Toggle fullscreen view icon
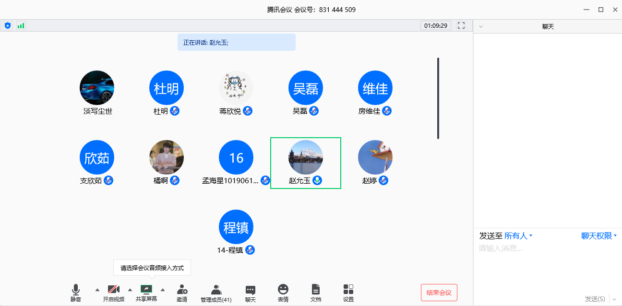The width and height of the screenshot is (622, 306). 461,25
